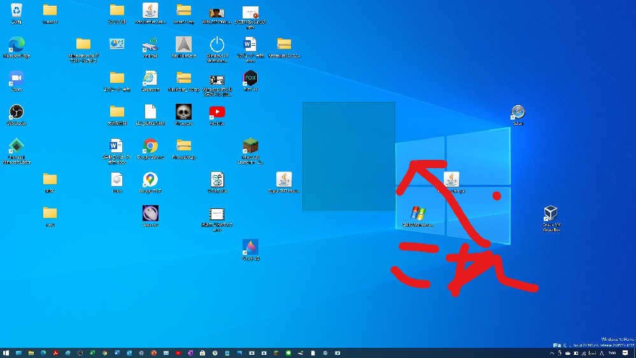
Task: Open LINE from the taskbar
Action: [288, 353]
